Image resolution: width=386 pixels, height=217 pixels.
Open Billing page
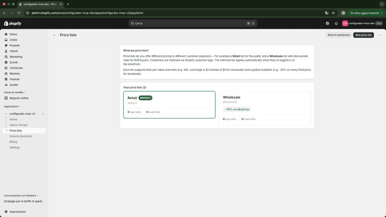(14, 142)
